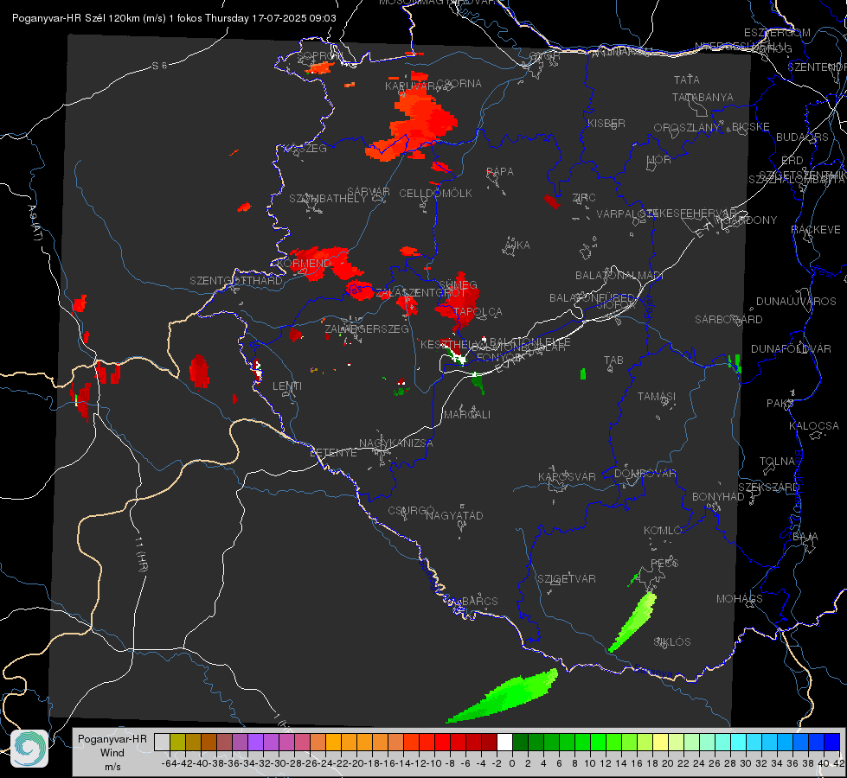Select the yellow swatch on wind legend
This screenshot has height=778, width=847.
[660, 742]
